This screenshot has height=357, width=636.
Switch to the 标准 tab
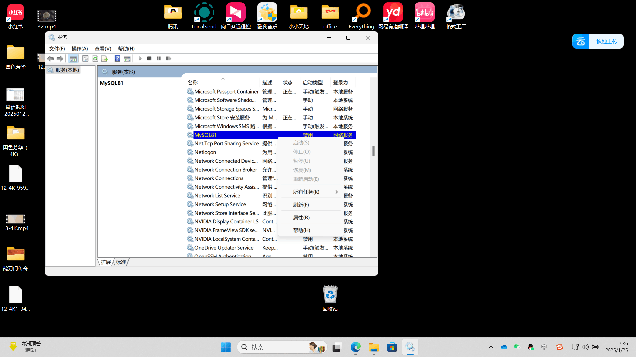(x=121, y=262)
